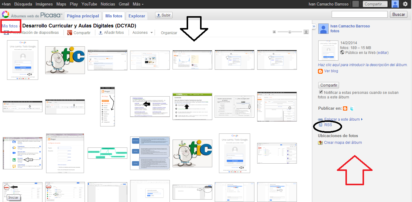Publish to Blogger via Publicar en icon

[345, 108]
